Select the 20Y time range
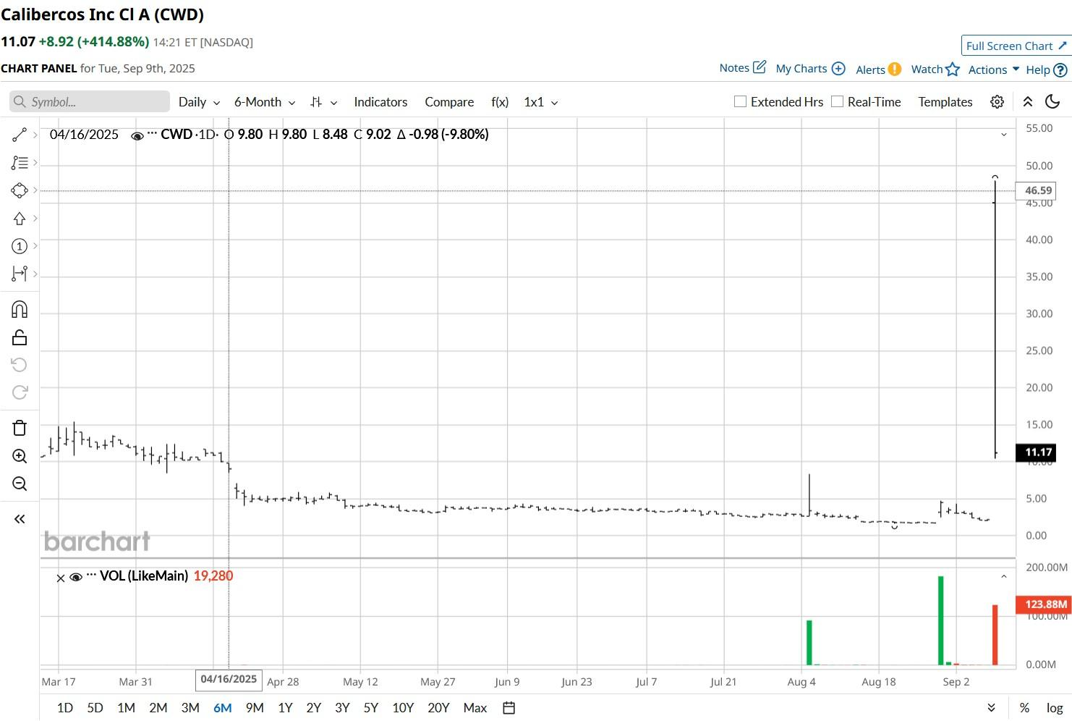1072x721 pixels. (438, 708)
